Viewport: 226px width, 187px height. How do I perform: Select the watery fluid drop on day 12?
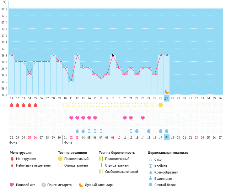(77, 131)
